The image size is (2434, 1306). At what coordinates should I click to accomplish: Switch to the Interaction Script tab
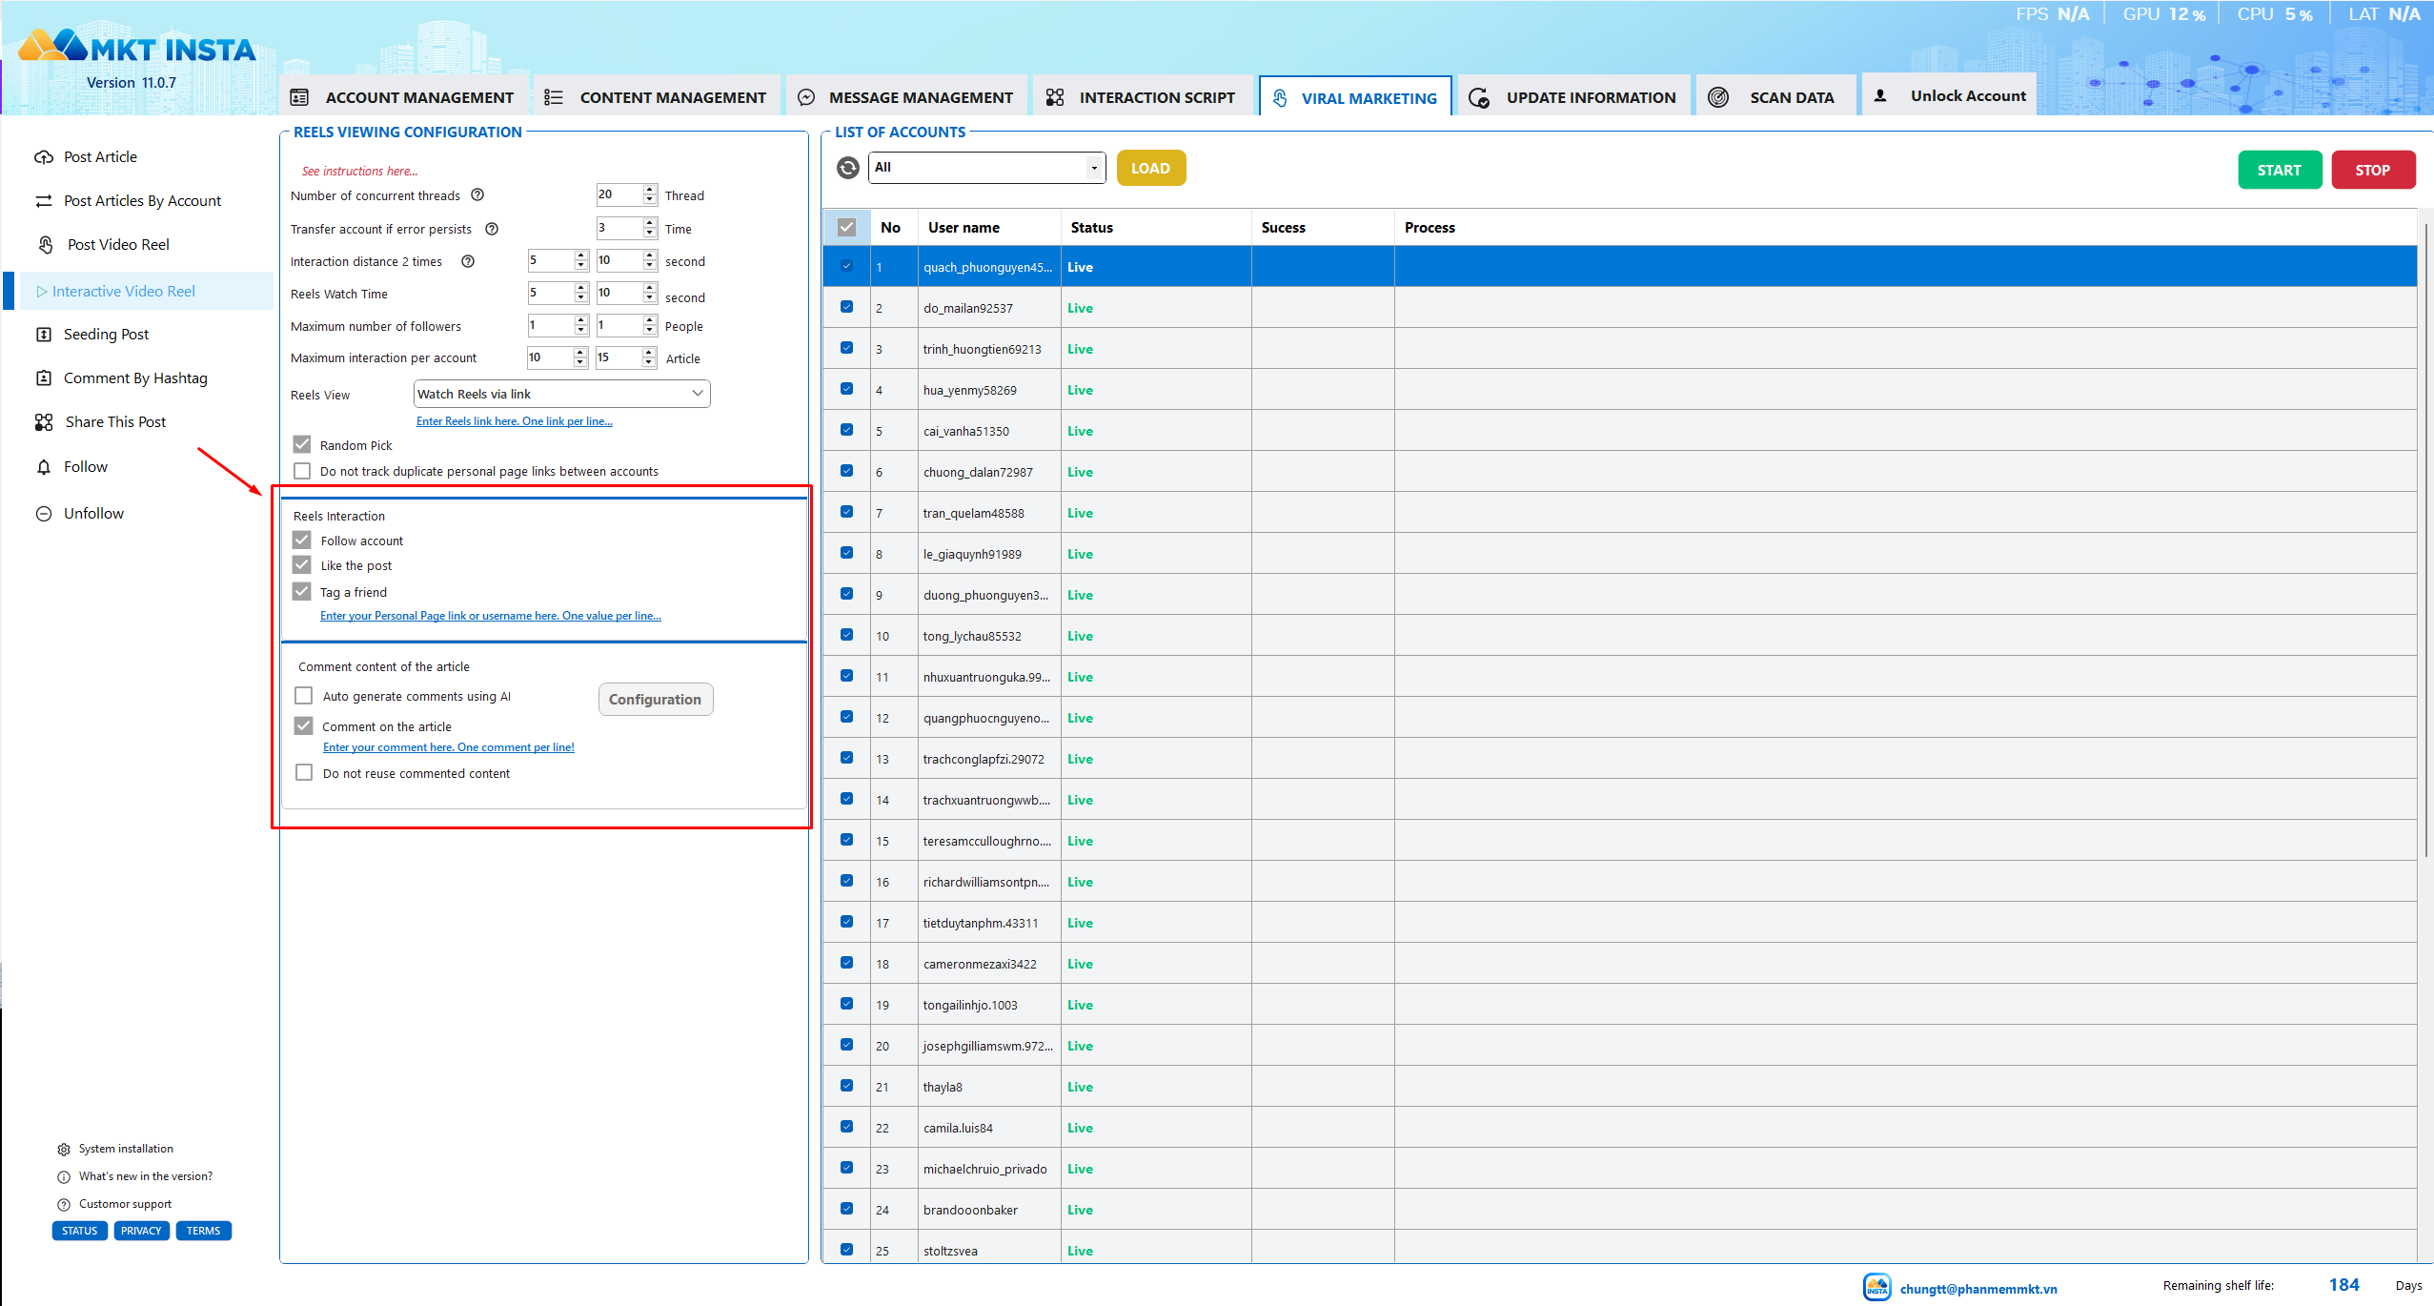point(1142,97)
